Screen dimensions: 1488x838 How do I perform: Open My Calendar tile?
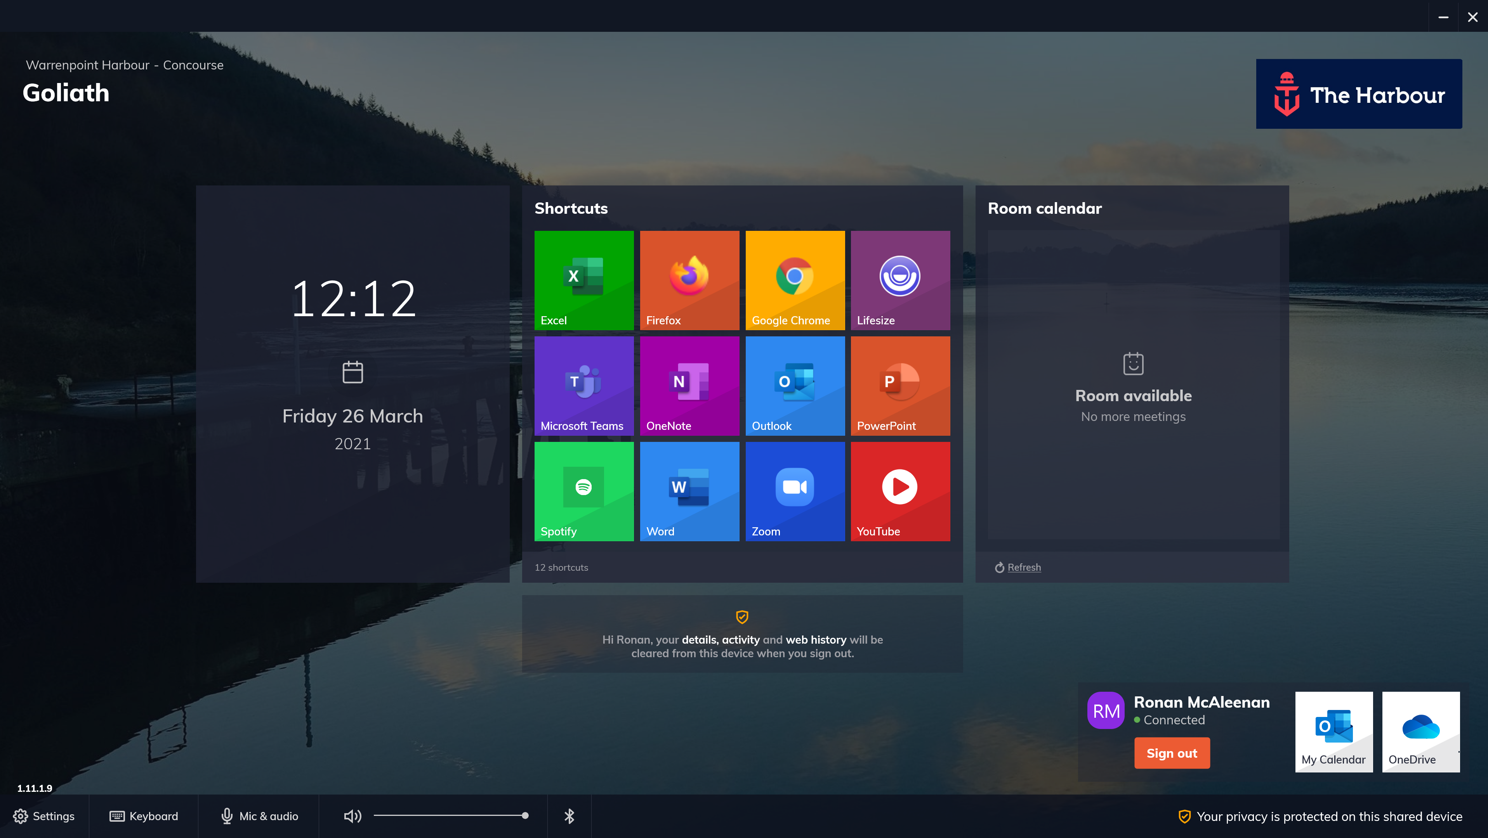[x=1334, y=732]
